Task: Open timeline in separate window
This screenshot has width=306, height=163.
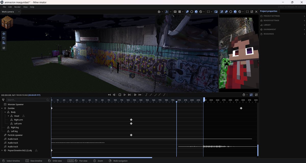Action: coord(256,95)
